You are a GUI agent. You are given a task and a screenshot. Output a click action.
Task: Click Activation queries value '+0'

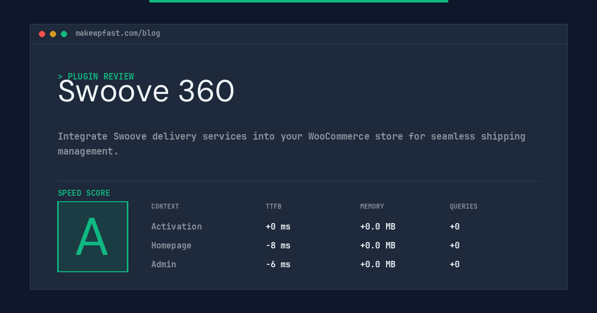pos(455,227)
